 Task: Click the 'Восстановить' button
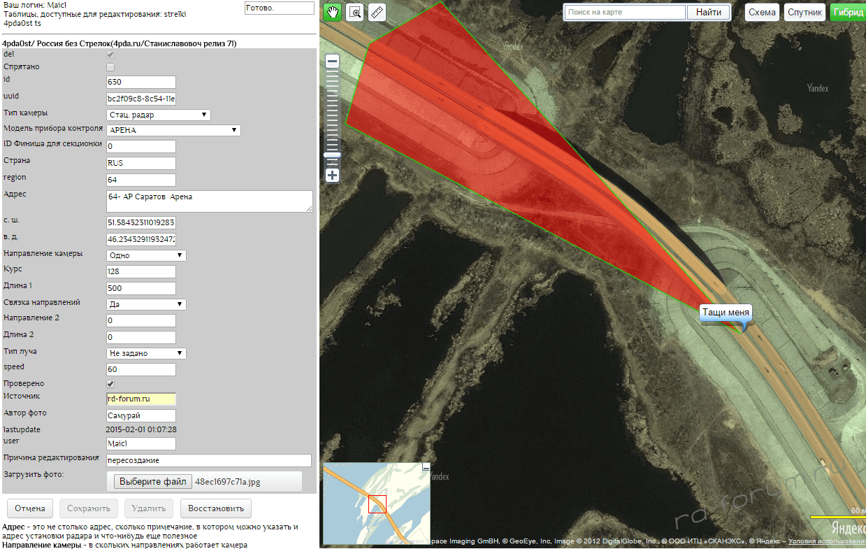click(216, 508)
